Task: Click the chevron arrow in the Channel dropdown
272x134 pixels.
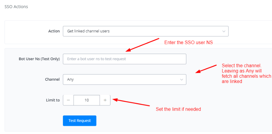Action: (x=181, y=79)
